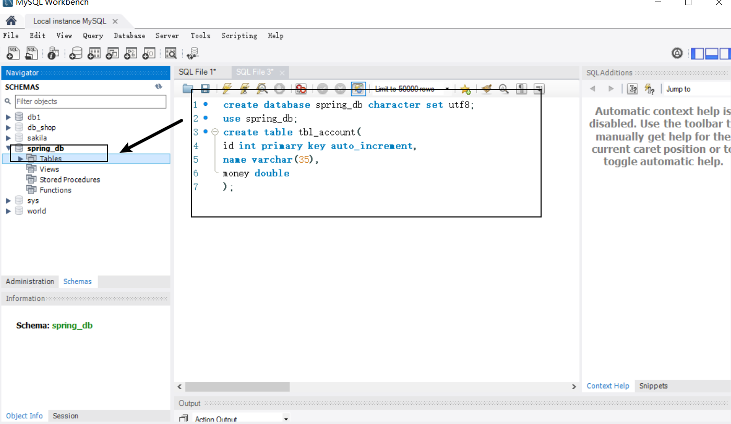Switch to the Snippets tab
Screen dimensions: 731x424
click(653, 386)
